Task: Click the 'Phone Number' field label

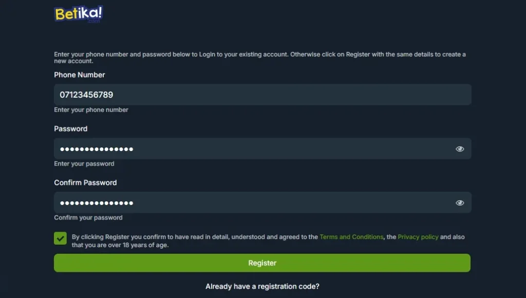Action: click(80, 75)
